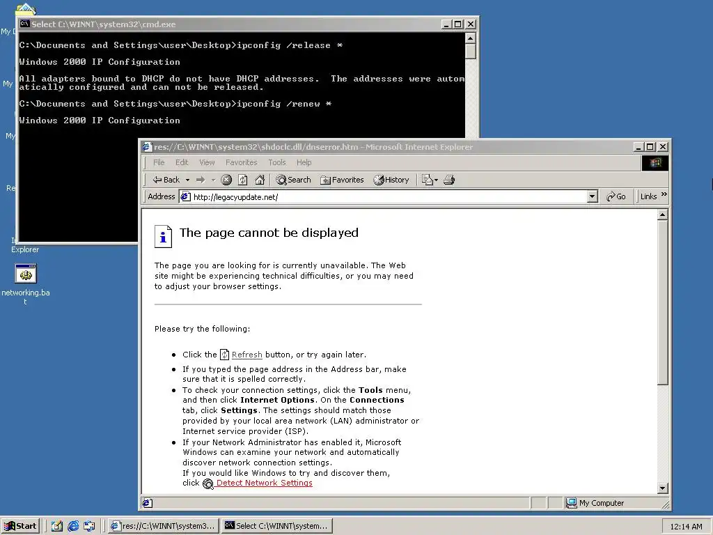Screen dimensions: 713x535
Task: Minimize the Internet Explorer window
Action: click(x=638, y=146)
